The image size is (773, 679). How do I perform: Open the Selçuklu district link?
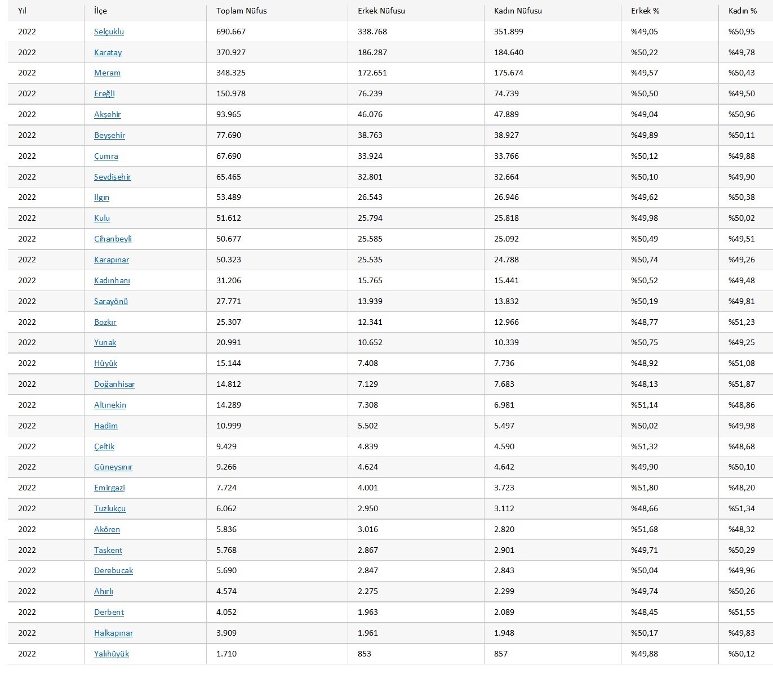click(x=109, y=32)
